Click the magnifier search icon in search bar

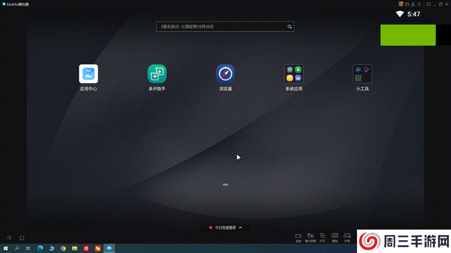pyautogui.click(x=290, y=27)
